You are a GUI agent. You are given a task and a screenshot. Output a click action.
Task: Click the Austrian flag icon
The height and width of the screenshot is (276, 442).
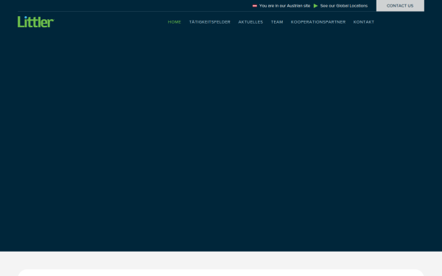click(x=255, y=6)
